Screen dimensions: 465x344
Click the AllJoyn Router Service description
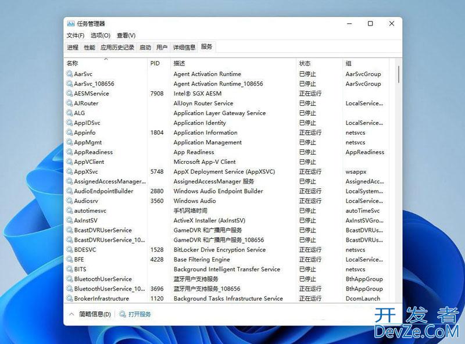pos(203,103)
